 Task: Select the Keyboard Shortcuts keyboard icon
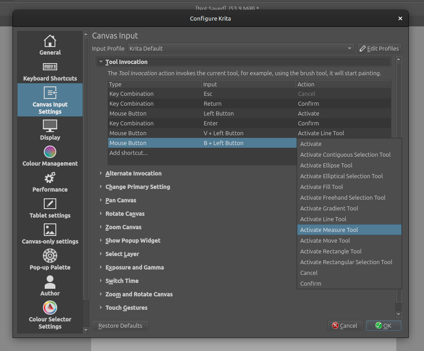tap(50, 67)
